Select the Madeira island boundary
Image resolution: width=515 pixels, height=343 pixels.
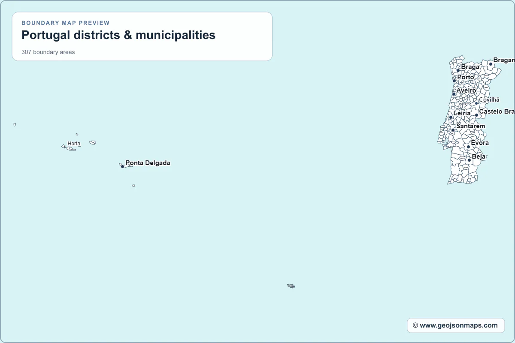pyautogui.click(x=291, y=286)
